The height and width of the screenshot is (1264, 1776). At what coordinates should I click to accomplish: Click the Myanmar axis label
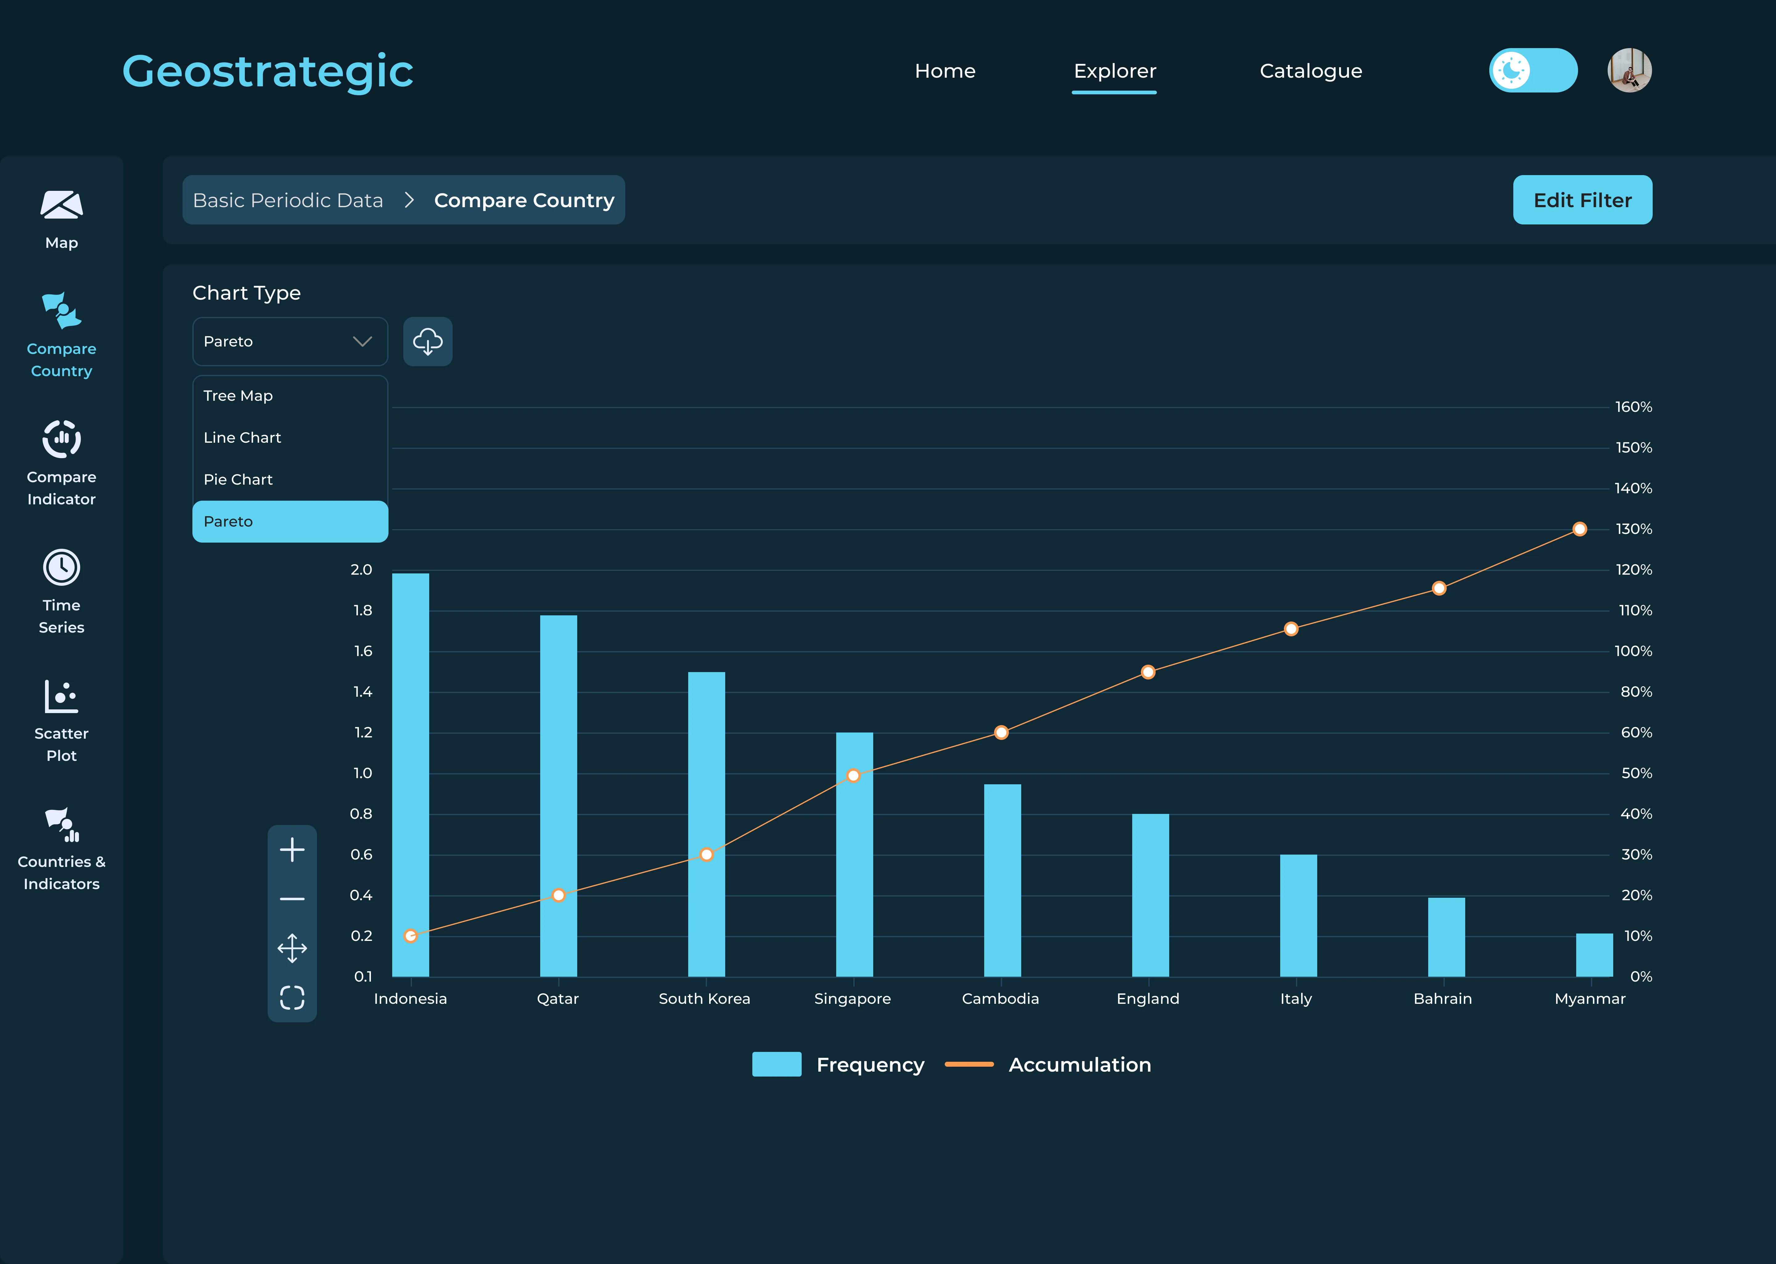point(1590,999)
